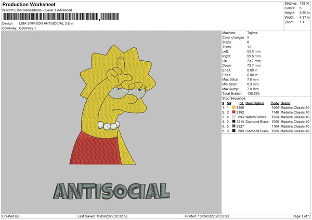Click the 'Right:' measurement label
This screenshot has height=220, width=312.
226,56
